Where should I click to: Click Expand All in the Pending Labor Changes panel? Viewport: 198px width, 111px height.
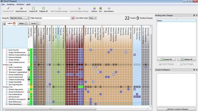(x=166, y=60)
